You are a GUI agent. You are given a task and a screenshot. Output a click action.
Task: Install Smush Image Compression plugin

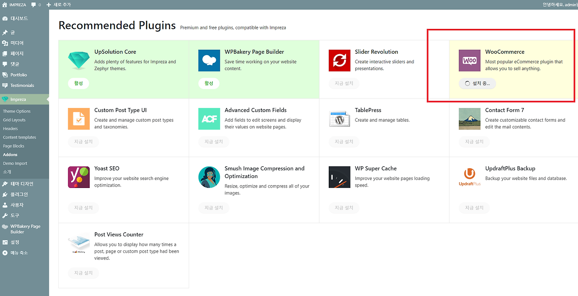click(x=214, y=207)
